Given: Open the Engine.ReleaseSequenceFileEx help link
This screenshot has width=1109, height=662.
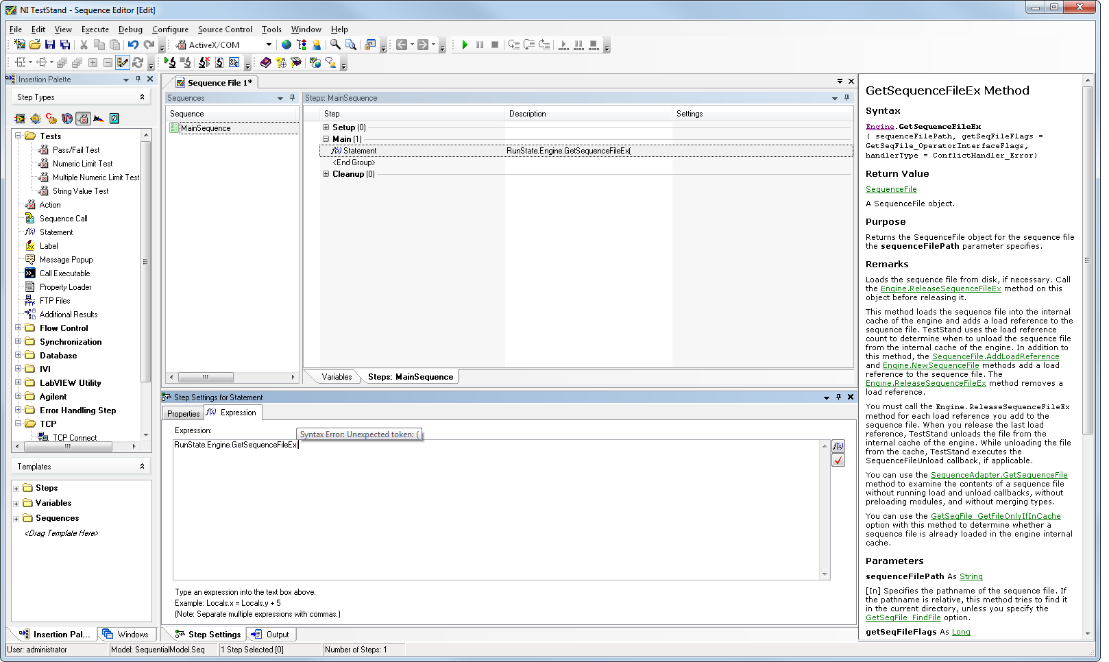Looking at the screenshot, I should pos(940,289).
